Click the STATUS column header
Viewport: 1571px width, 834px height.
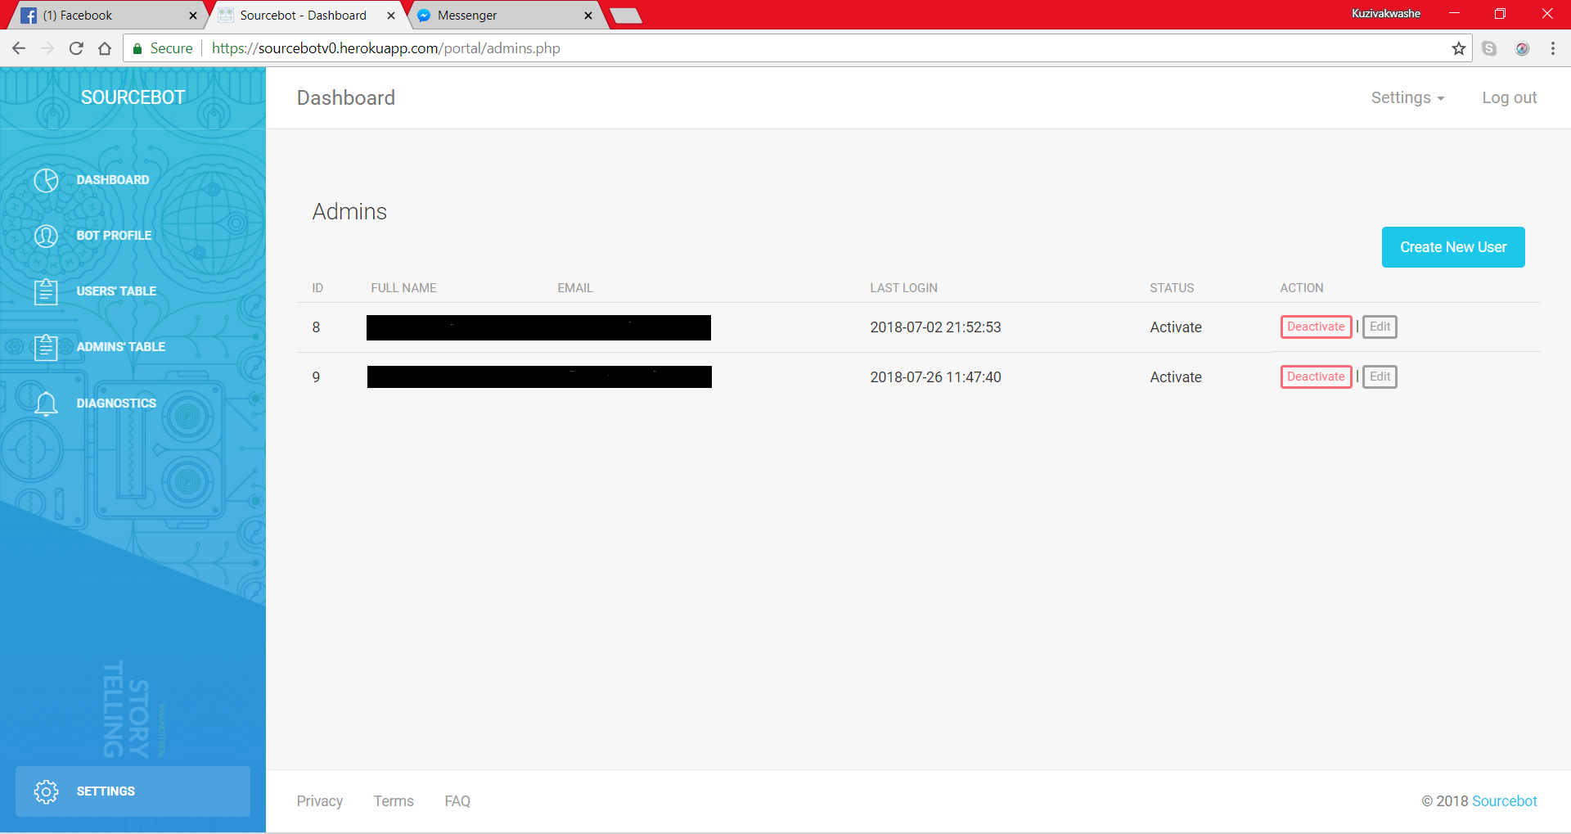tap(1172, 288)
